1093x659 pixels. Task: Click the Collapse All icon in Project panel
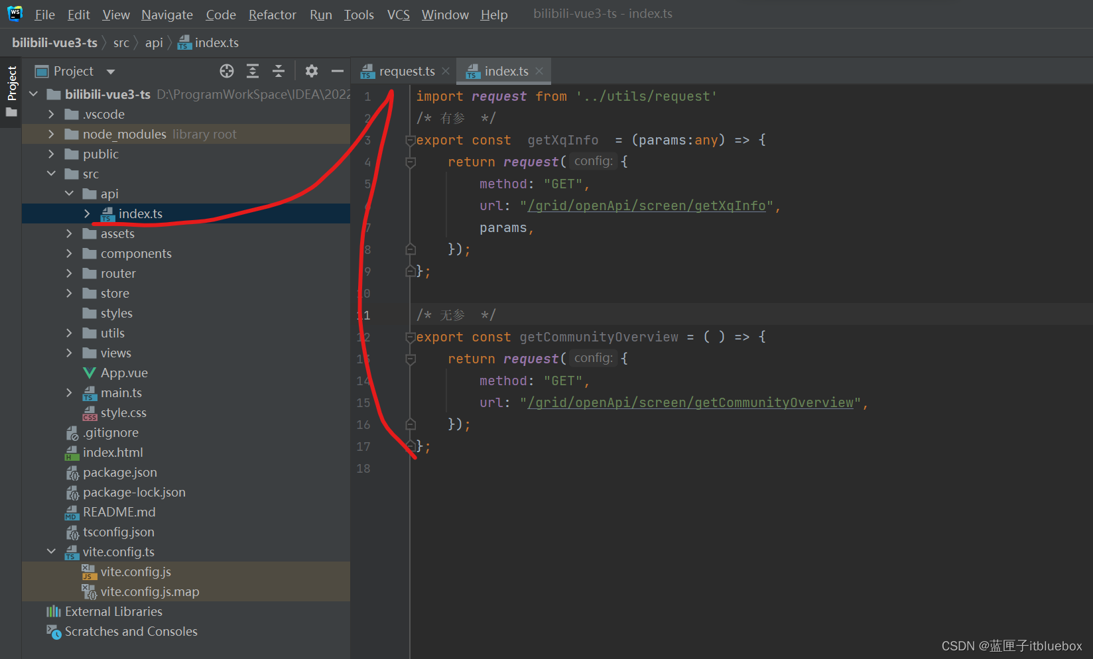(279, 71)
